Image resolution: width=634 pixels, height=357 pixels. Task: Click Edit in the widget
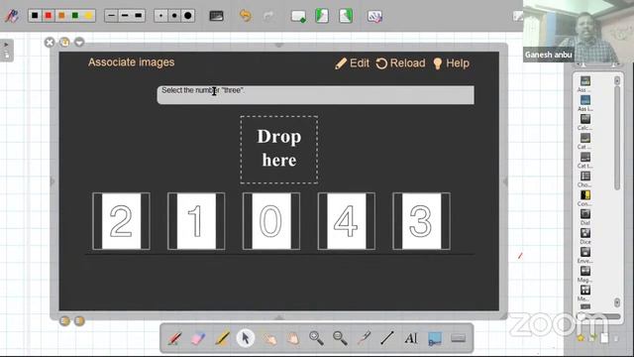[353, 63]
